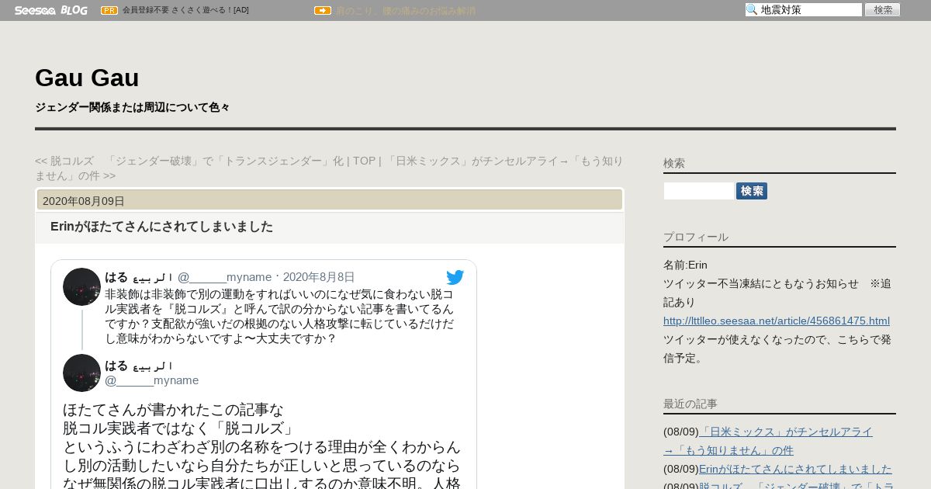Viewport: 931px width, 489px height.
Task: Open the tweet date 2020年8月8日
Action: pyautogui.click(x=319, y=277)
